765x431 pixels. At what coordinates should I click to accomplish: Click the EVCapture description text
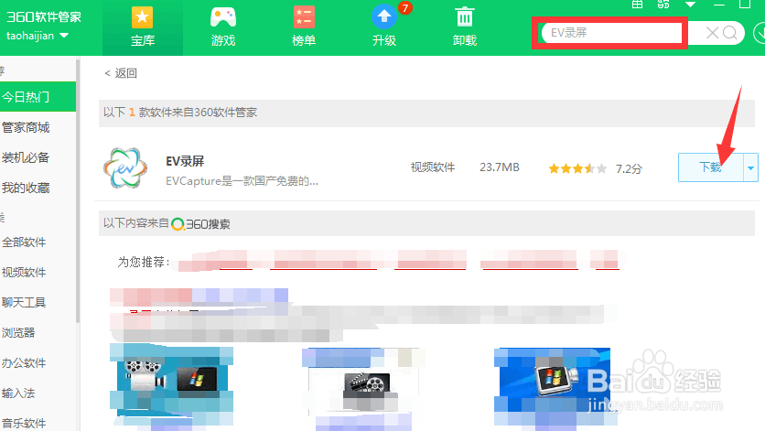coord(242,181)
